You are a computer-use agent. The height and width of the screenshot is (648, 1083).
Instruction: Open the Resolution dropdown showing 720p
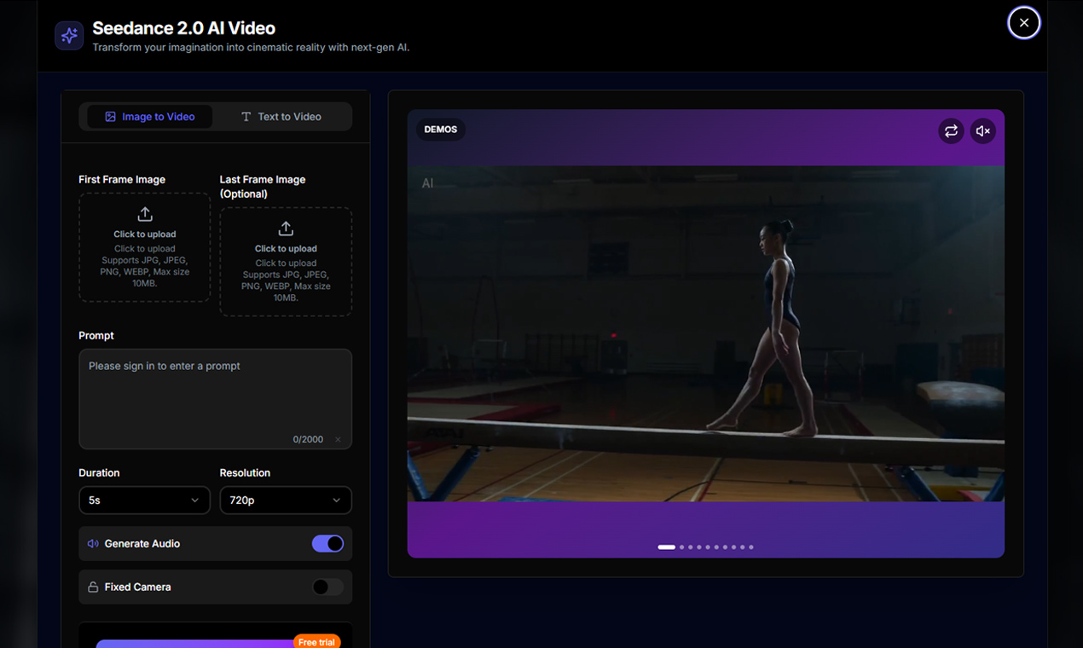pyautogui.click(x=286, y=500)
